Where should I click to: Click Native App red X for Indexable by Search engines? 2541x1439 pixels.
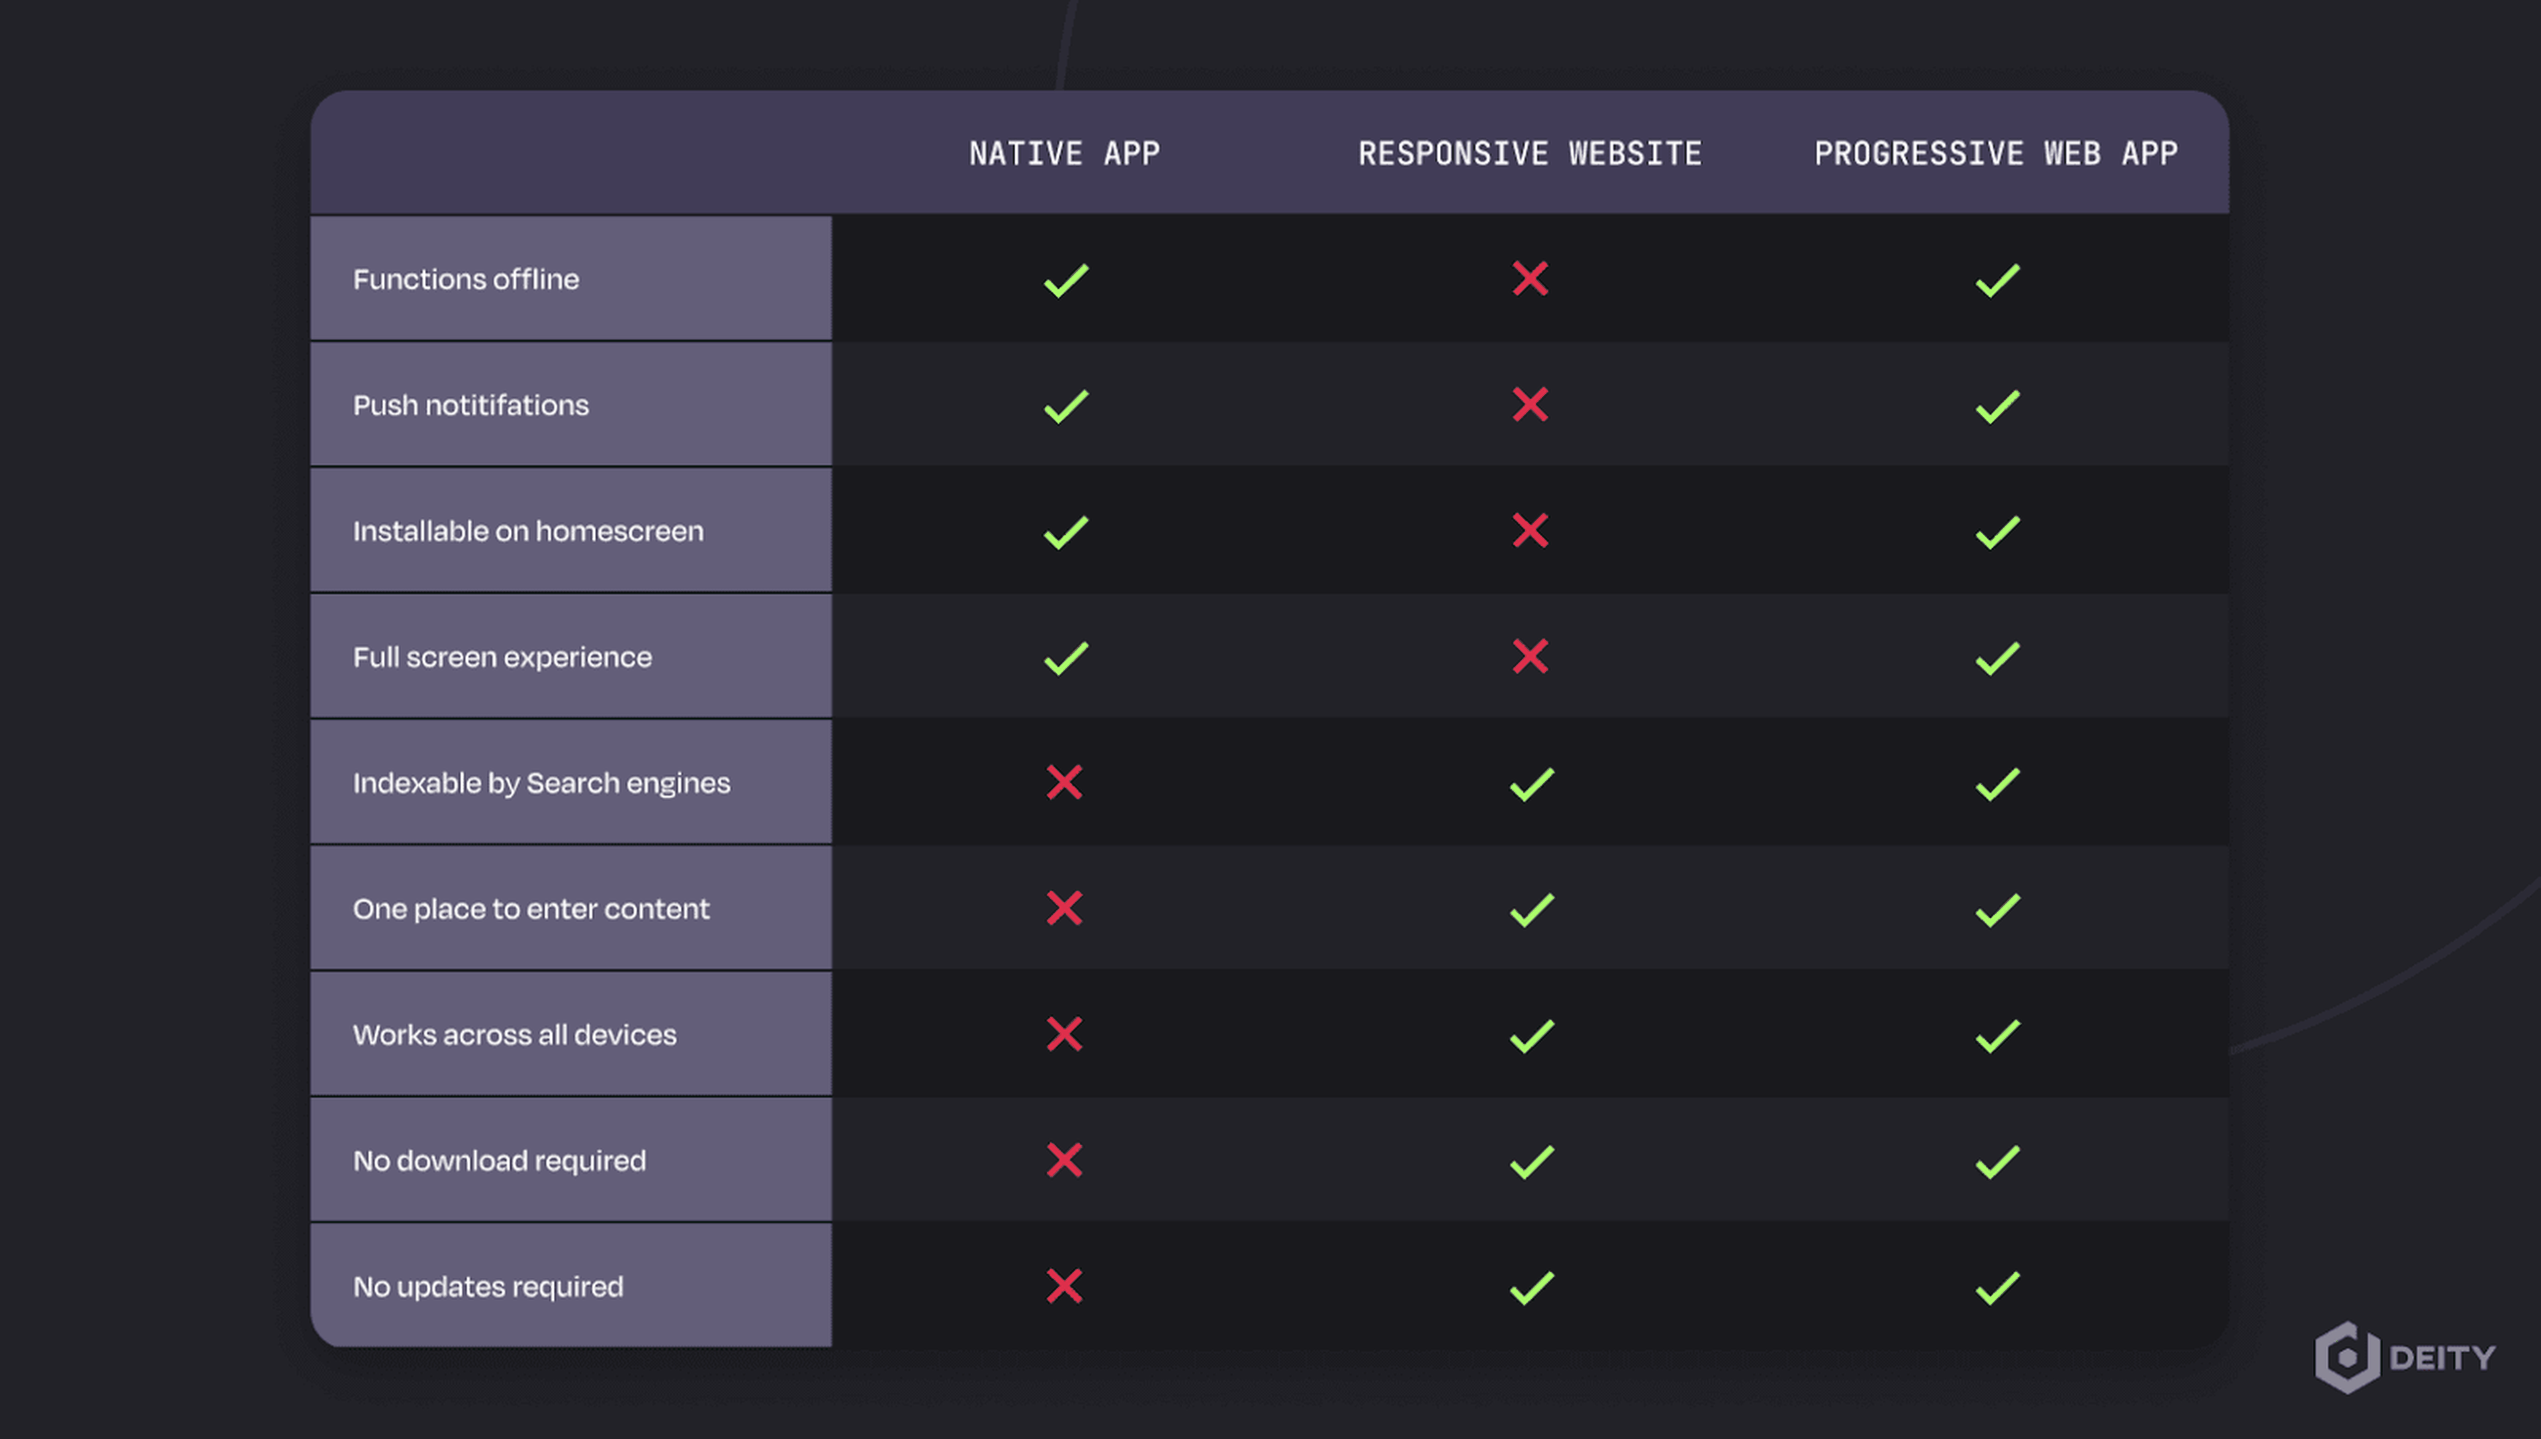(x=1064, y=782)
